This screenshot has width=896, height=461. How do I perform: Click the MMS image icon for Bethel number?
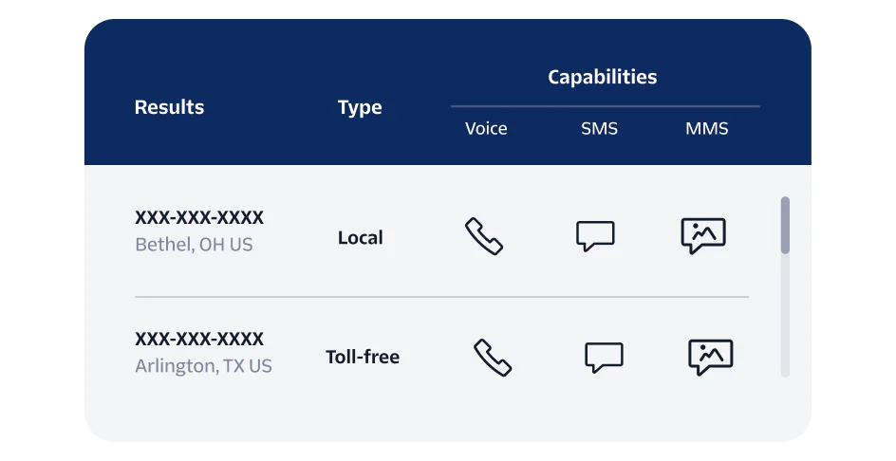coord(703,236)
